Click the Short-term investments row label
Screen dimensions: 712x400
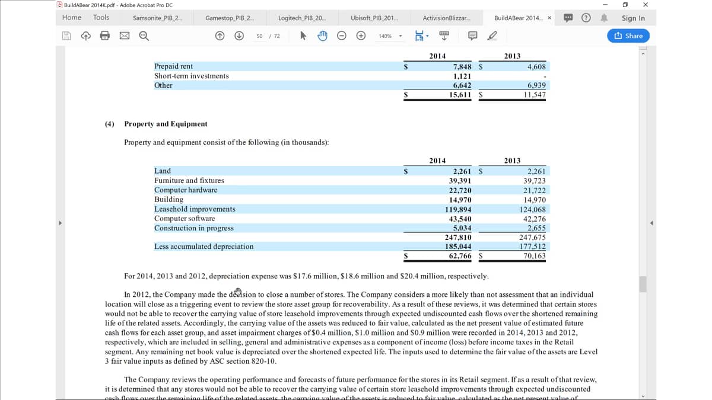[x=191, y=76]
